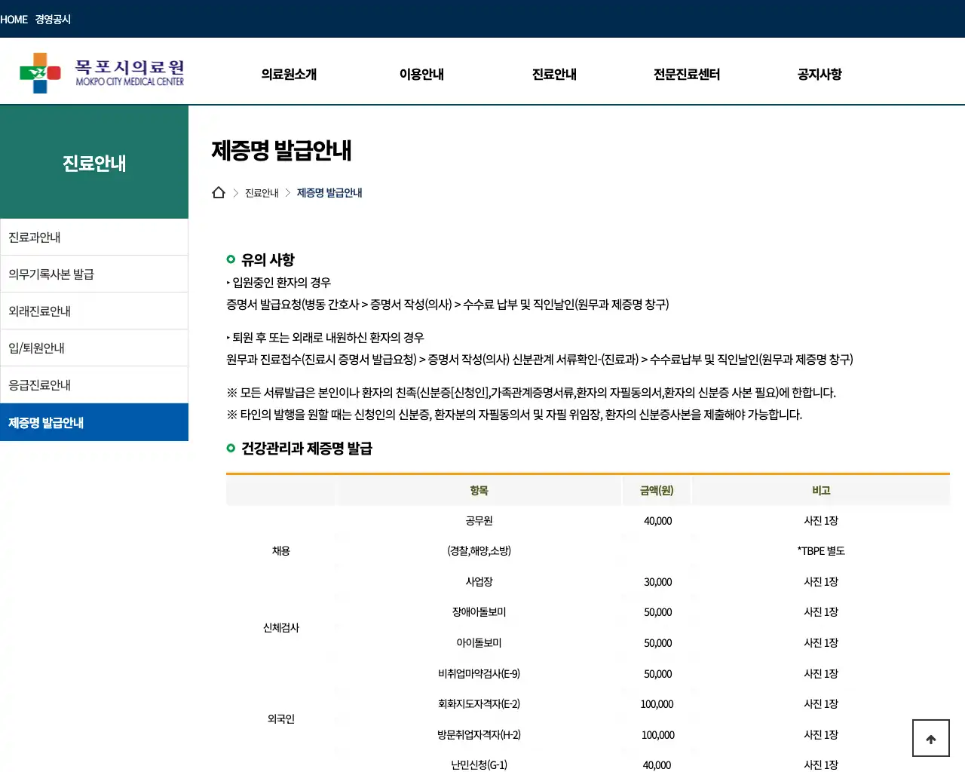Open the 전문진료센터 menu
The image size is (965, 772).
(x=686, y=74)
